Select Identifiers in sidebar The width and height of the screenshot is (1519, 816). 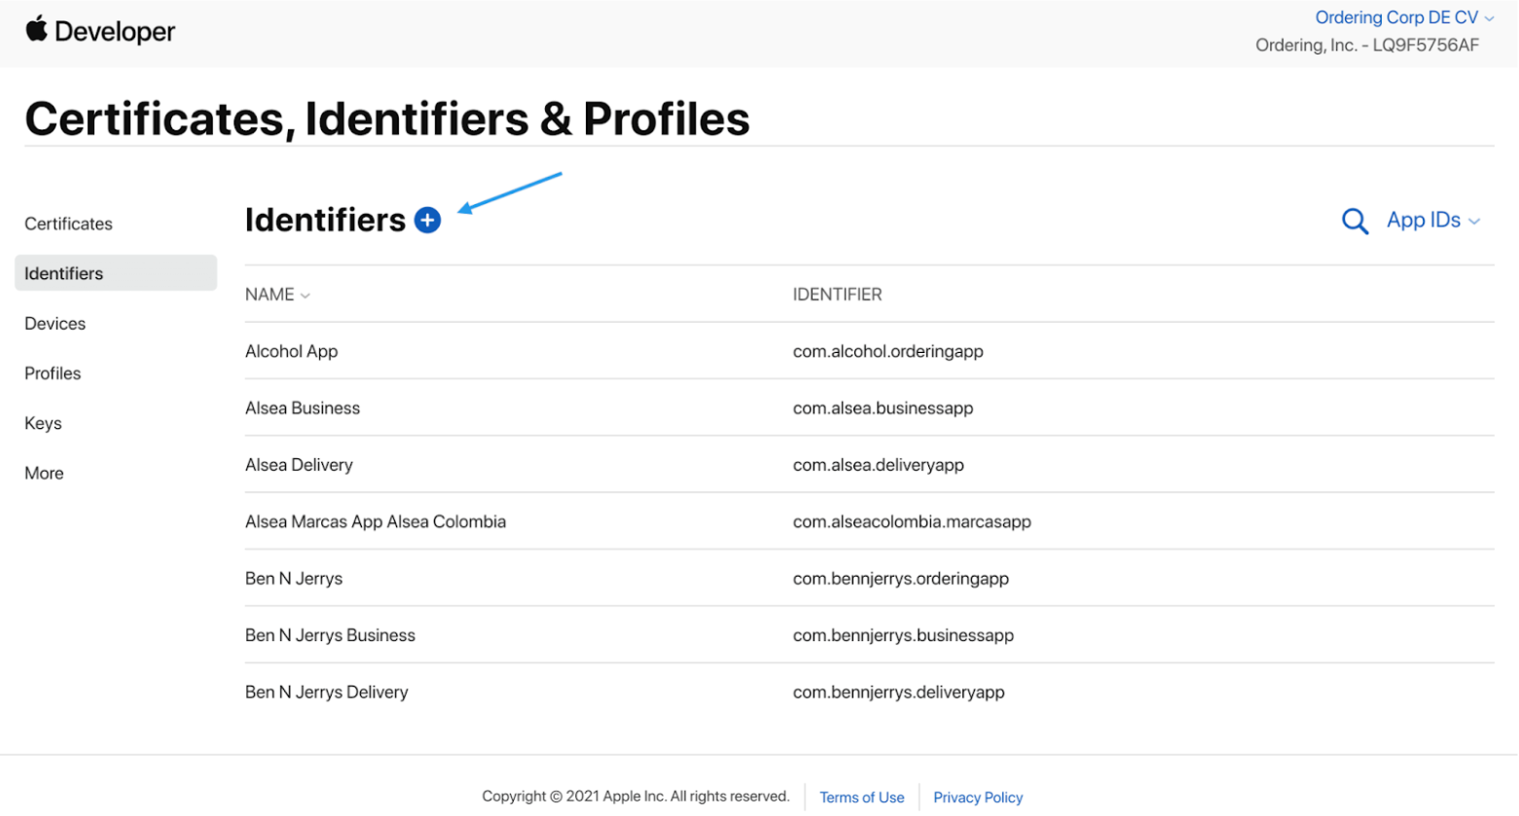tap(116, 273)
